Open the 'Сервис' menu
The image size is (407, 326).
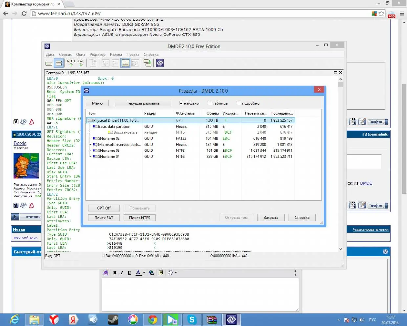65,55
